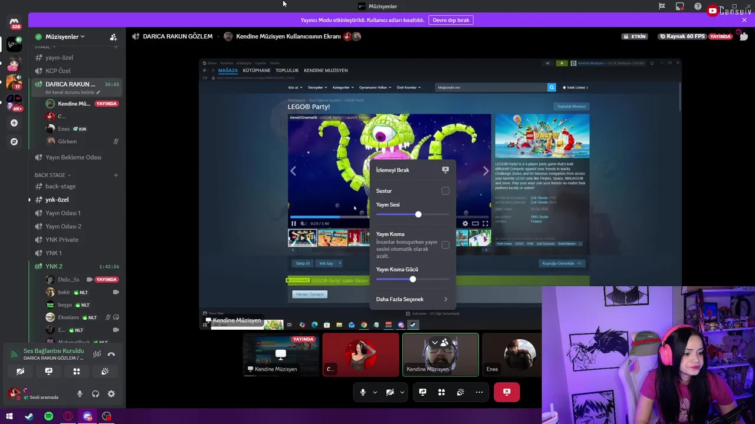
Task: Open OBS Studio from the Windows taskbar
Action: [x=107, y=416]
